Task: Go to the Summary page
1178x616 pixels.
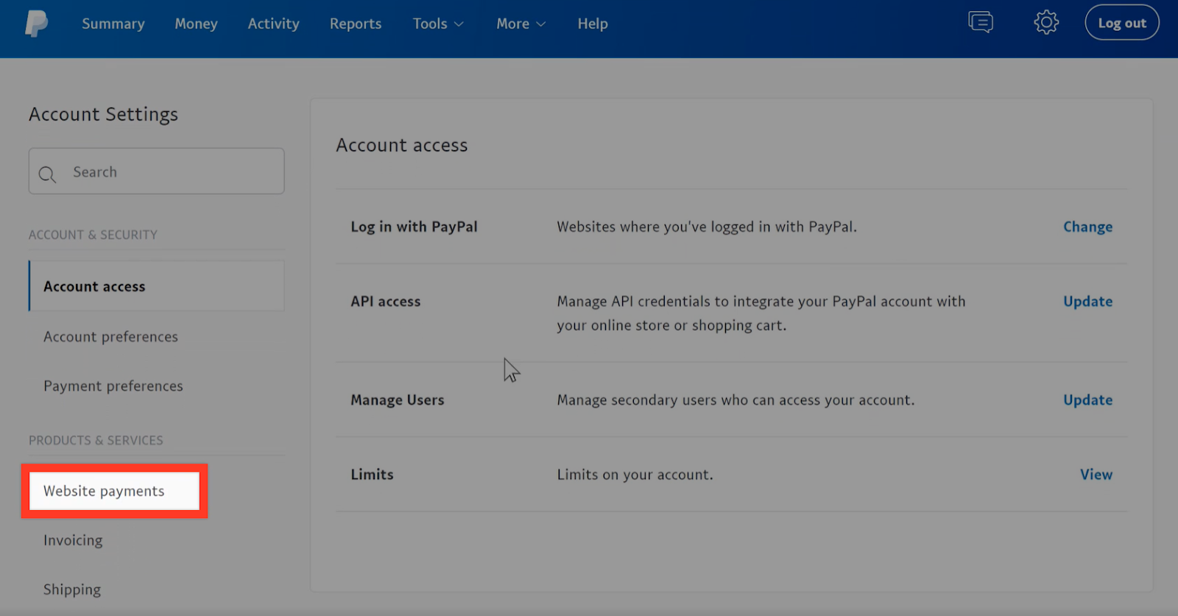Action: click(x=113, y=24)
